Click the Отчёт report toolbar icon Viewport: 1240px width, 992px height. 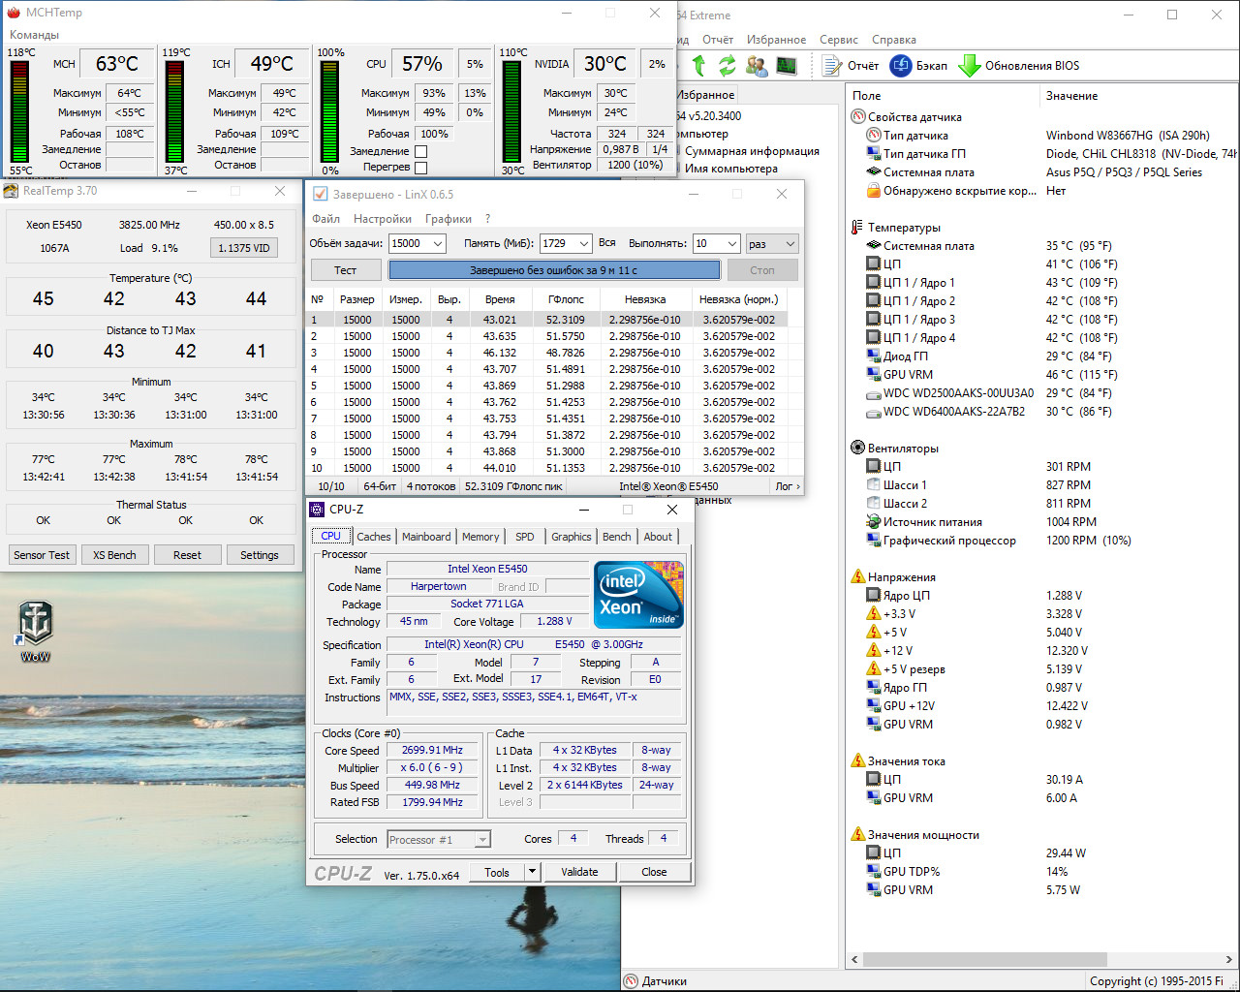(850, 66)
